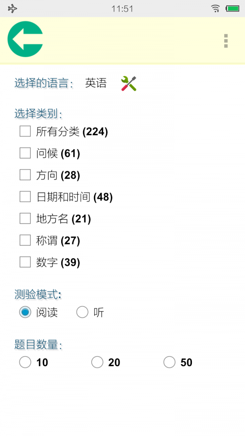
Task: Check the 所有分类 (224) category checkbox
Action: pyautogui.click(x=24, y=131)
